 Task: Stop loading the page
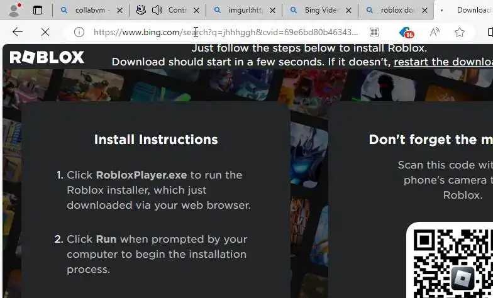point(45,31)
